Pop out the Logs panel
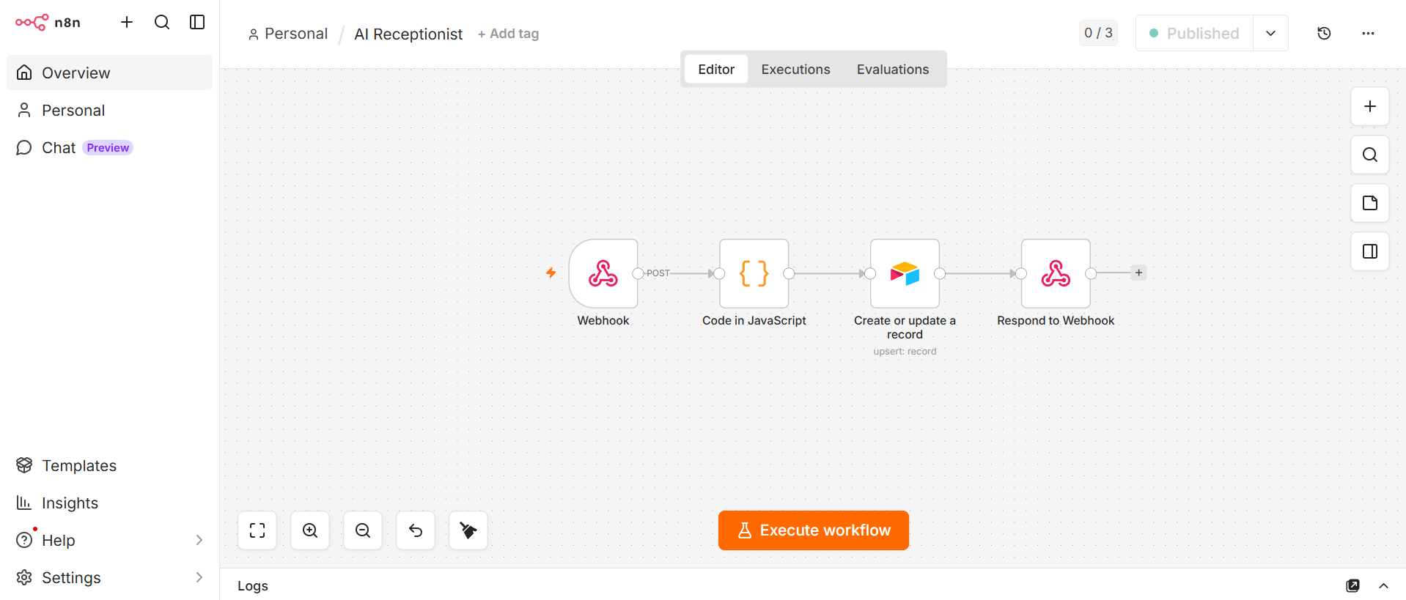 1352,585
